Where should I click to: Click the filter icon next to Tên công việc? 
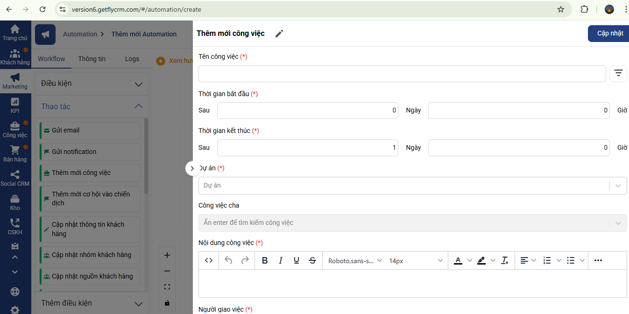618,73
